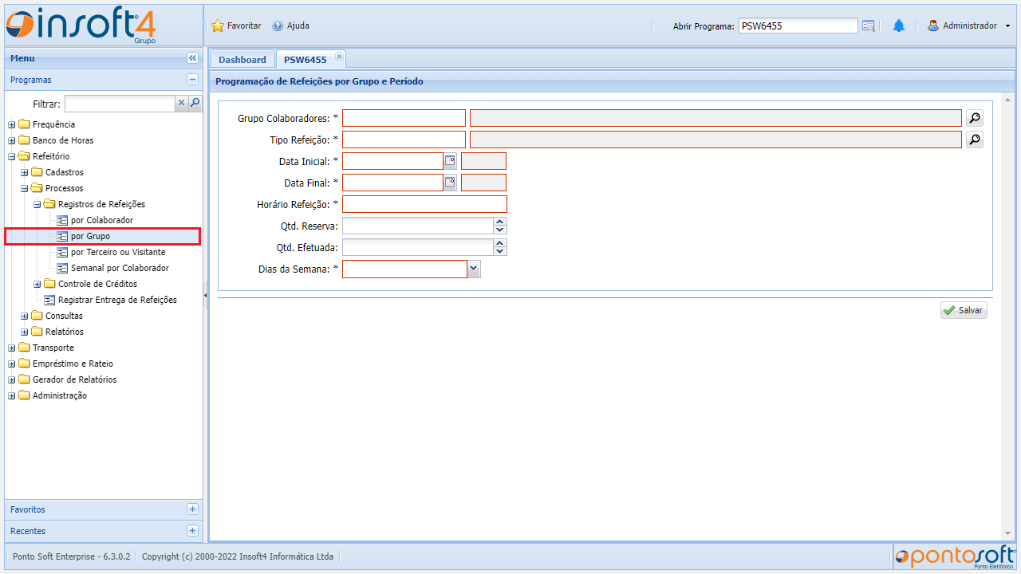Viewport: 1021px width, 574px height.
Task: Open Ajuda help icon
Action: [278, 26]
